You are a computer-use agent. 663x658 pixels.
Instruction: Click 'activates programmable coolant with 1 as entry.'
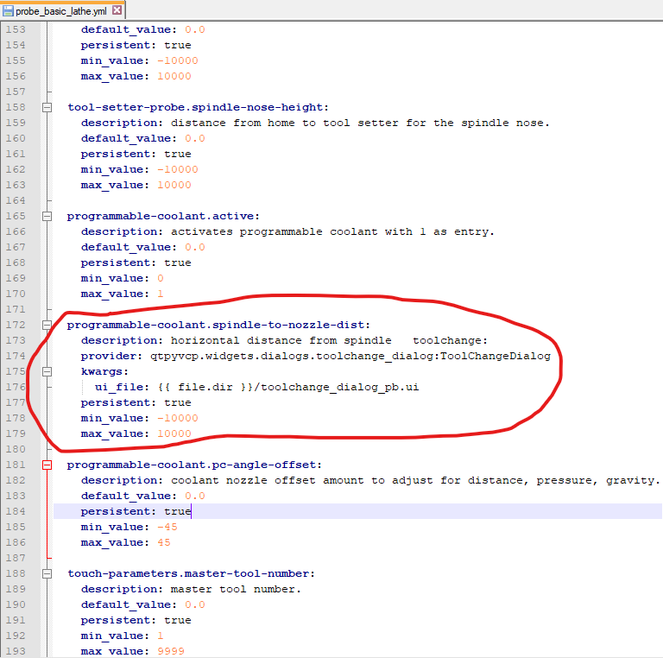point(332,231)
